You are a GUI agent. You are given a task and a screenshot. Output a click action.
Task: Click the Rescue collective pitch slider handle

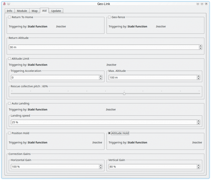(x=124, y=93)
